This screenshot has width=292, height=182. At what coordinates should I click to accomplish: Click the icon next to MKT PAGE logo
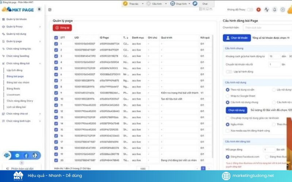click(x=39, y=9)
